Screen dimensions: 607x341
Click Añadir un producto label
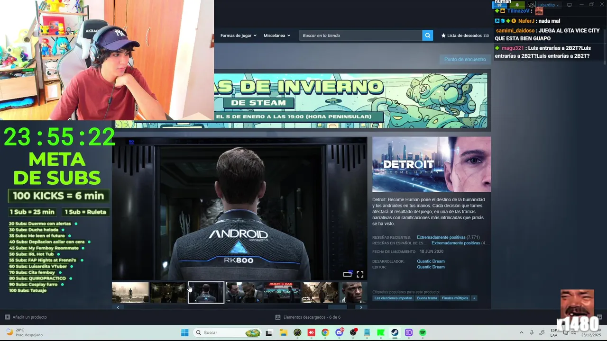[x=29, y=317]
